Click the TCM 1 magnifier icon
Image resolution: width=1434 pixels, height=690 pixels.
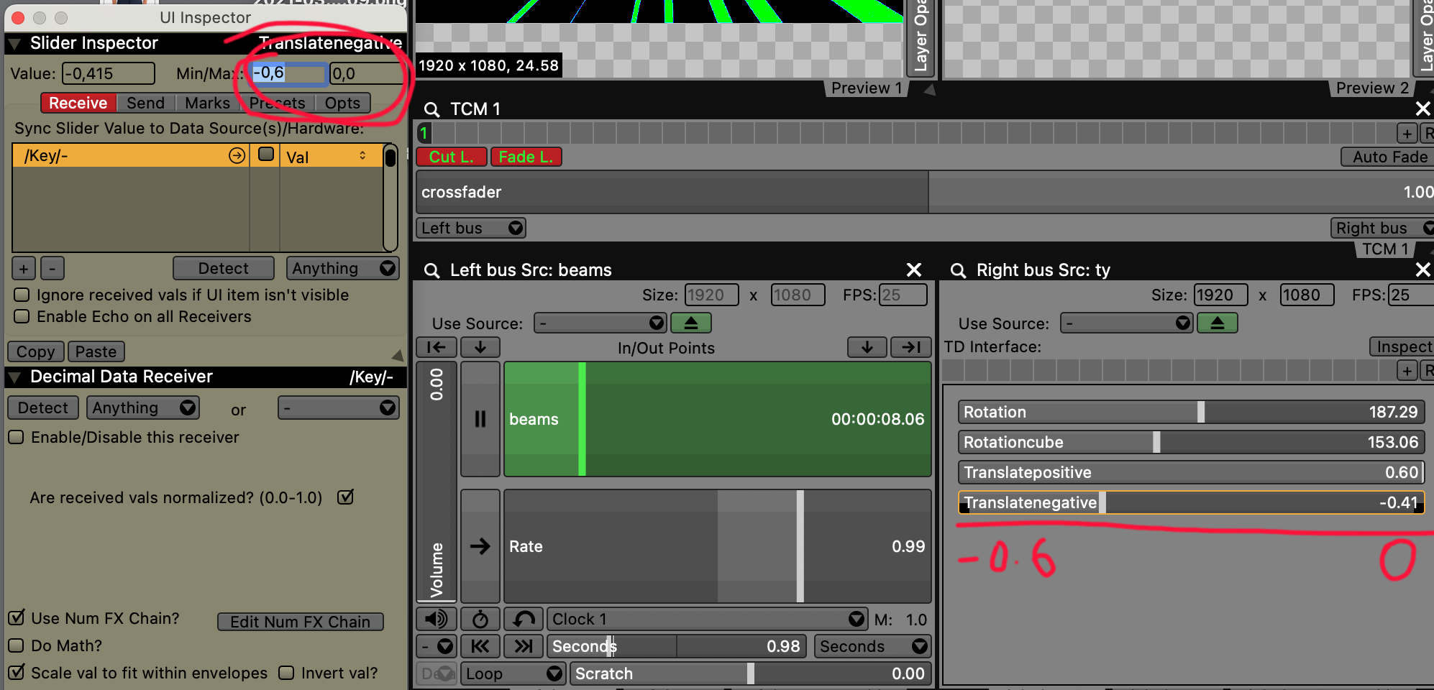click(x=431, y=109)
